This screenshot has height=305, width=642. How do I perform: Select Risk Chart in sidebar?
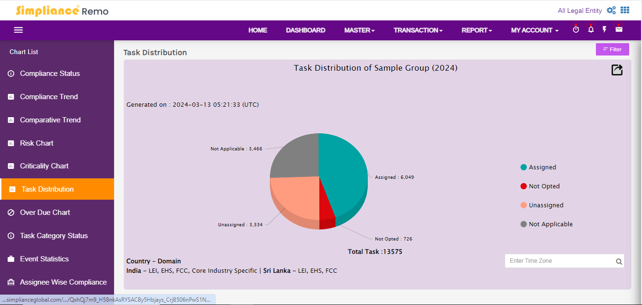pyautogui.click(x=37, y=143)
